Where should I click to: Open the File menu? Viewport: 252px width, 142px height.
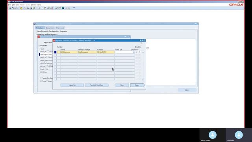pyautogui.click(x=9, y=5)
